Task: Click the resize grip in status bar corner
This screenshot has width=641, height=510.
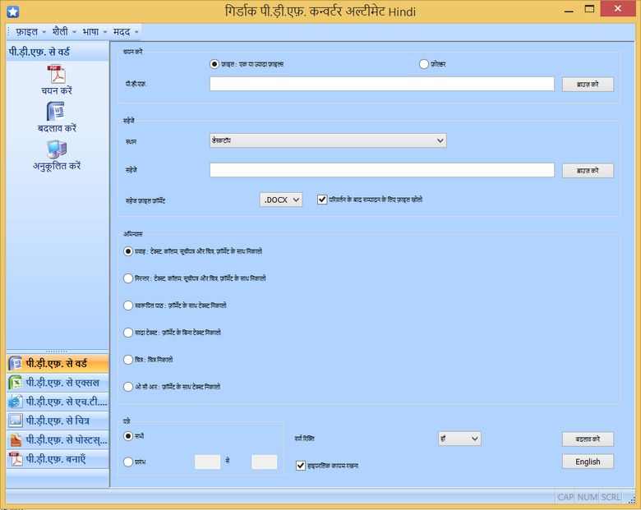Action: [633, 499]
